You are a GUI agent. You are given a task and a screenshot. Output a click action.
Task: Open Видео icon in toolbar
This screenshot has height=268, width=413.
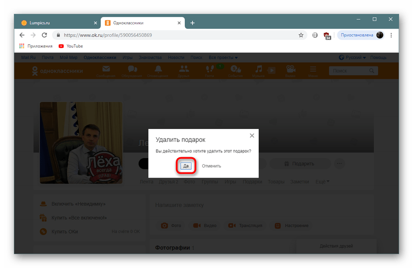coord(290,71)
